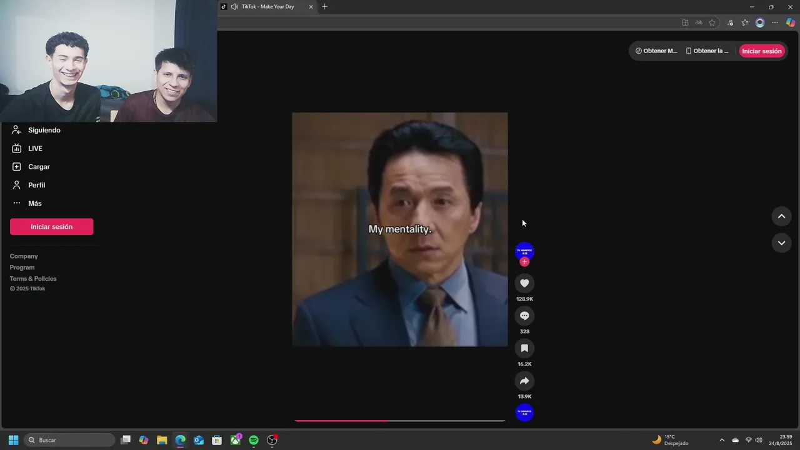Open the creator avatar above the like button
Screen dimensions: 800x450
(x=524, y=251)
